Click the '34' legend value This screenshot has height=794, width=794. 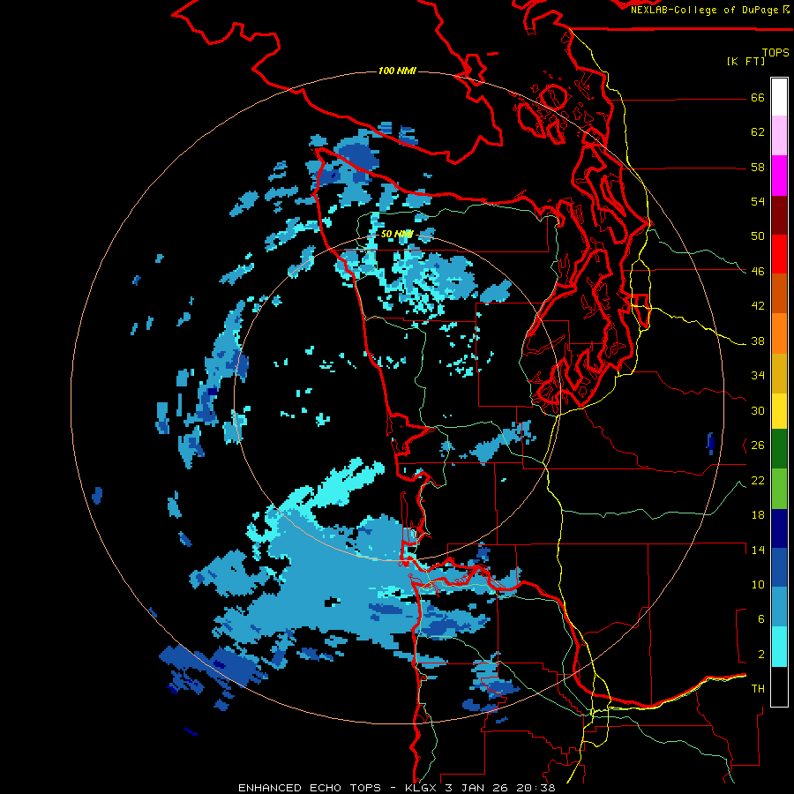click(x=758, y=376)
